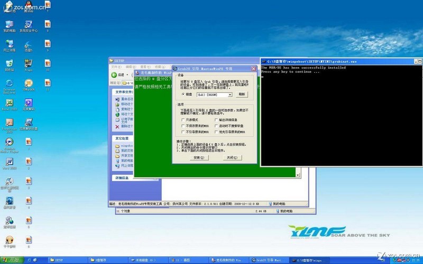The width and height of the screenshot is (423, 264).
Task: Open the Windows Media Player desktop shortcut
Action: pos(9,145)
